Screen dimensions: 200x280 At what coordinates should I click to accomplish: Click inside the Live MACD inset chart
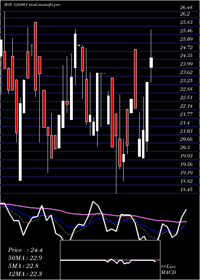[x=110, y=260]
